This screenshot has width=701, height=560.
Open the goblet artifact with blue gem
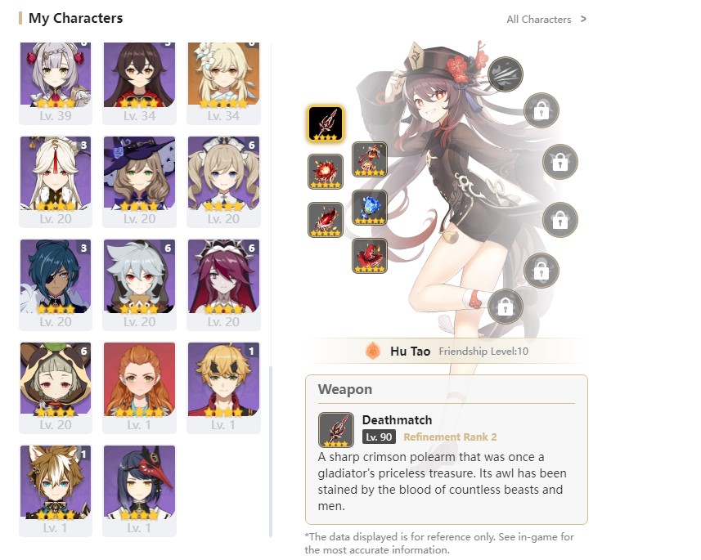369,208
